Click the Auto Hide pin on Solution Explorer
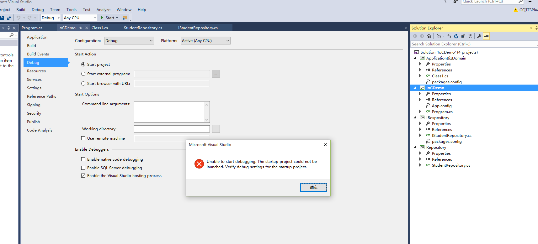Image resolution: width=538 pixels, height=244 pixels. pyautogui.click(x=536, y=28)
